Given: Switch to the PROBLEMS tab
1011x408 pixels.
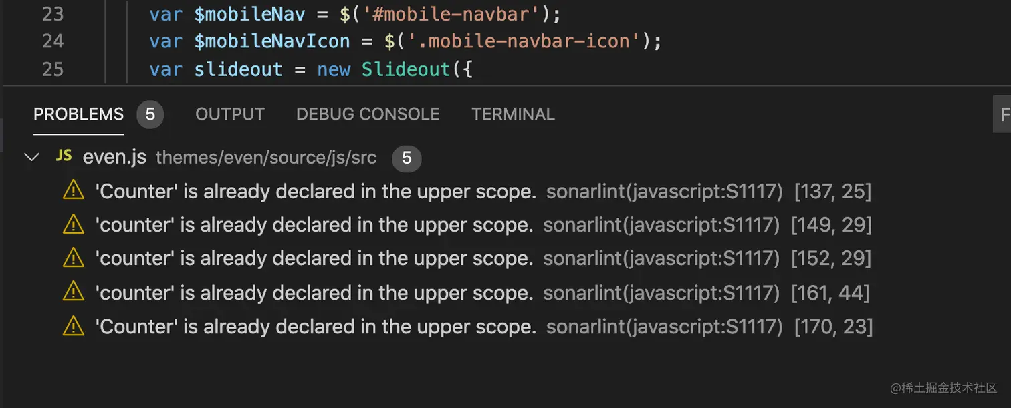Looking at the screenshot, I should point(78,114).
